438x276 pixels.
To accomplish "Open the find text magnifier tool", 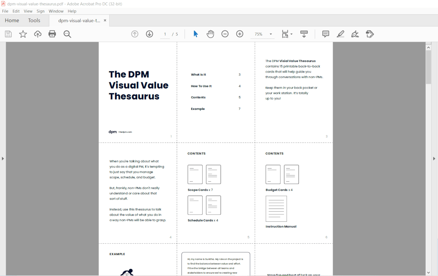I will (x=67, y=34).
